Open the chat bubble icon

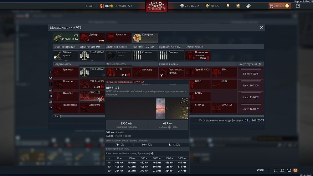(x=289, y=170)
